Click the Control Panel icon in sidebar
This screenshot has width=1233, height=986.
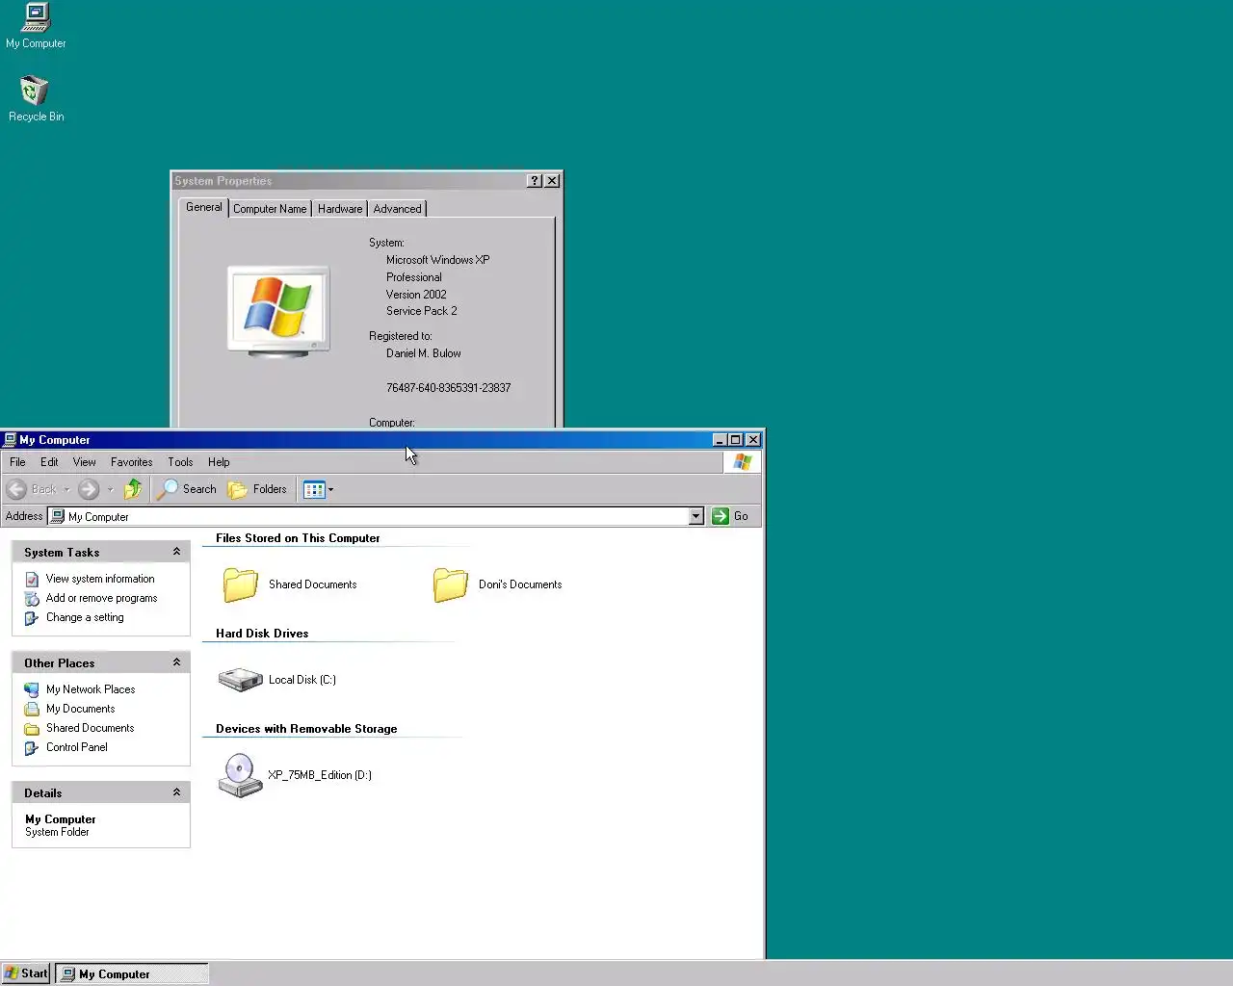[x=32, y=747]
